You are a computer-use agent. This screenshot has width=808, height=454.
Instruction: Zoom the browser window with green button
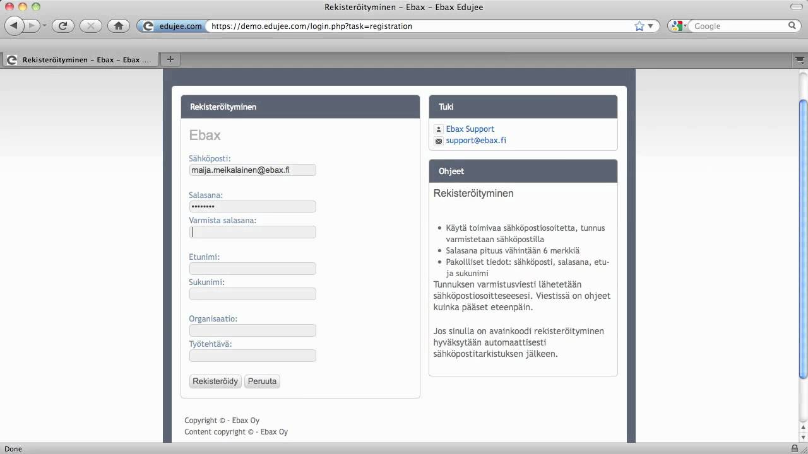click(35, 7)
